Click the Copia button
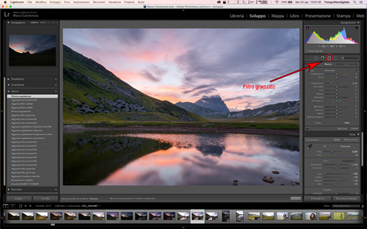 (19, 198)
